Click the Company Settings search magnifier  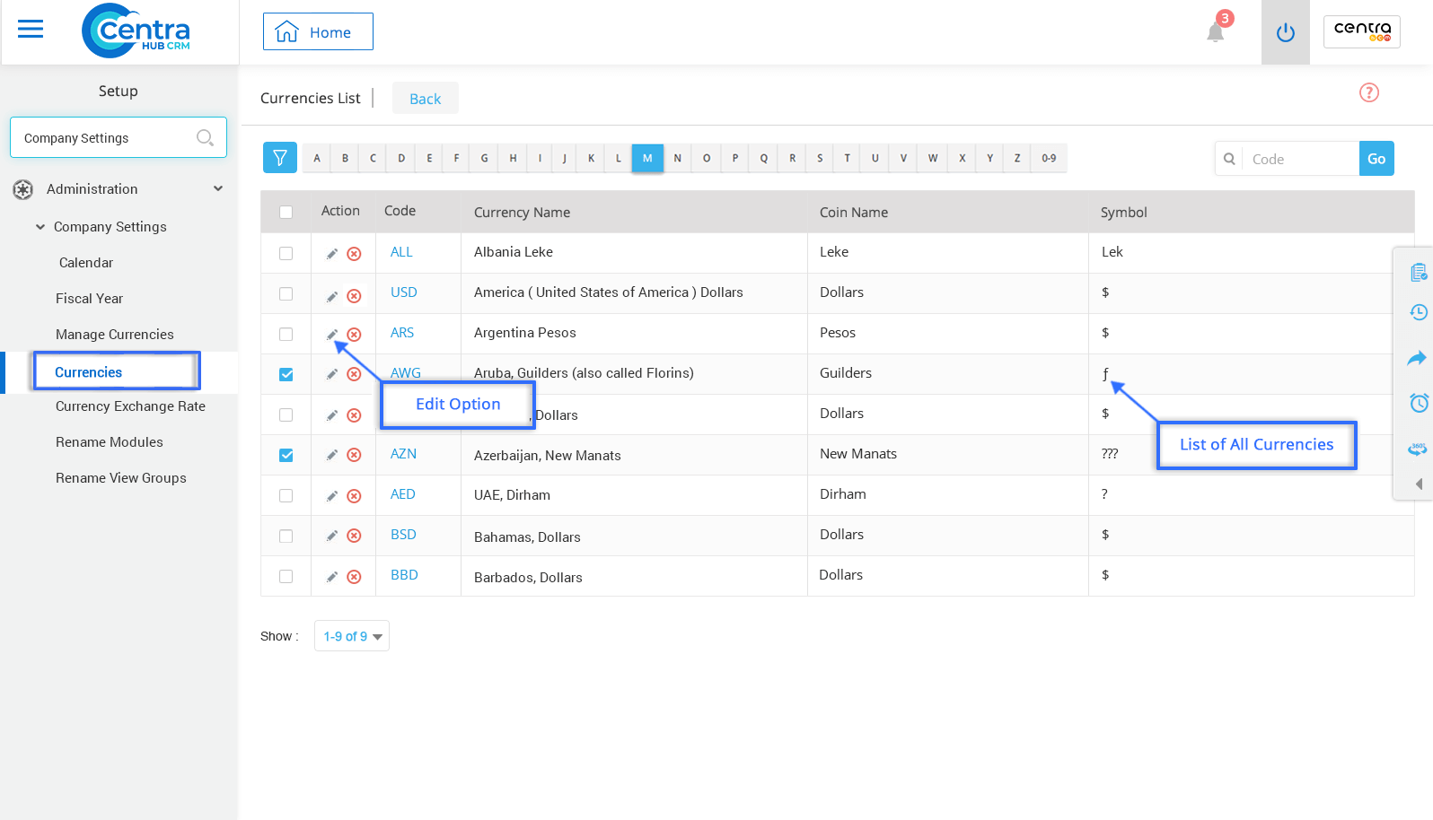click(x=205, y=137)
